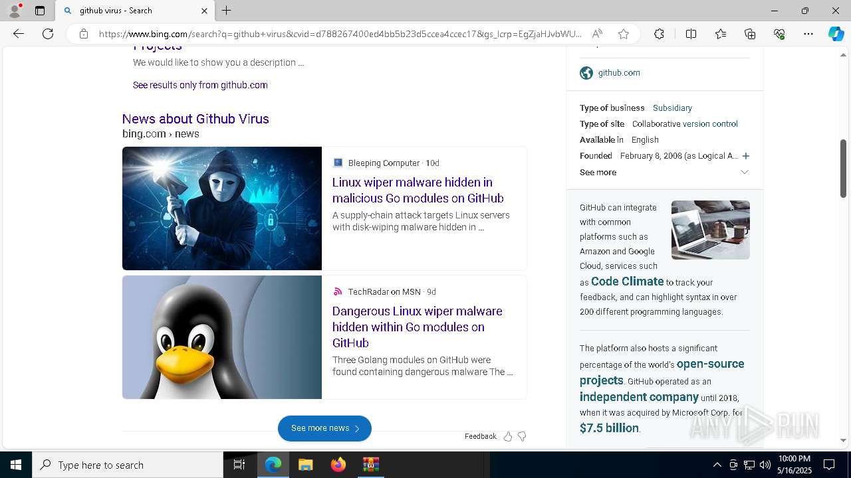
Task: Open See results only from github.com
Action: point(200,85)
